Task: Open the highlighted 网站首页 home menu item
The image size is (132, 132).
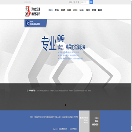Action: (x=51, y=10)
